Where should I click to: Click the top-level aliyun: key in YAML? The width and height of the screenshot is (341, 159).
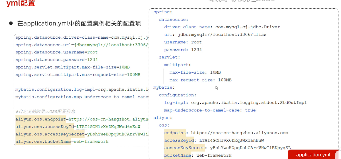(x=163, y=118)
